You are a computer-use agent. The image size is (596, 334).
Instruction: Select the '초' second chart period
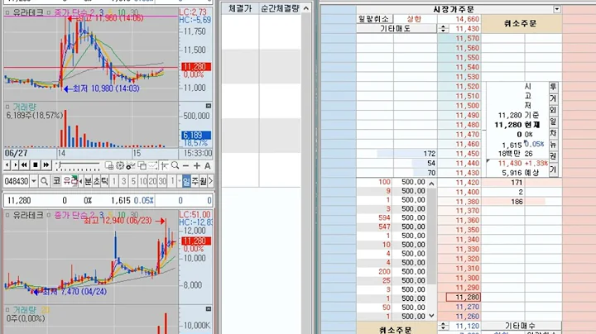pyautogui.click(x=96, y=181)
